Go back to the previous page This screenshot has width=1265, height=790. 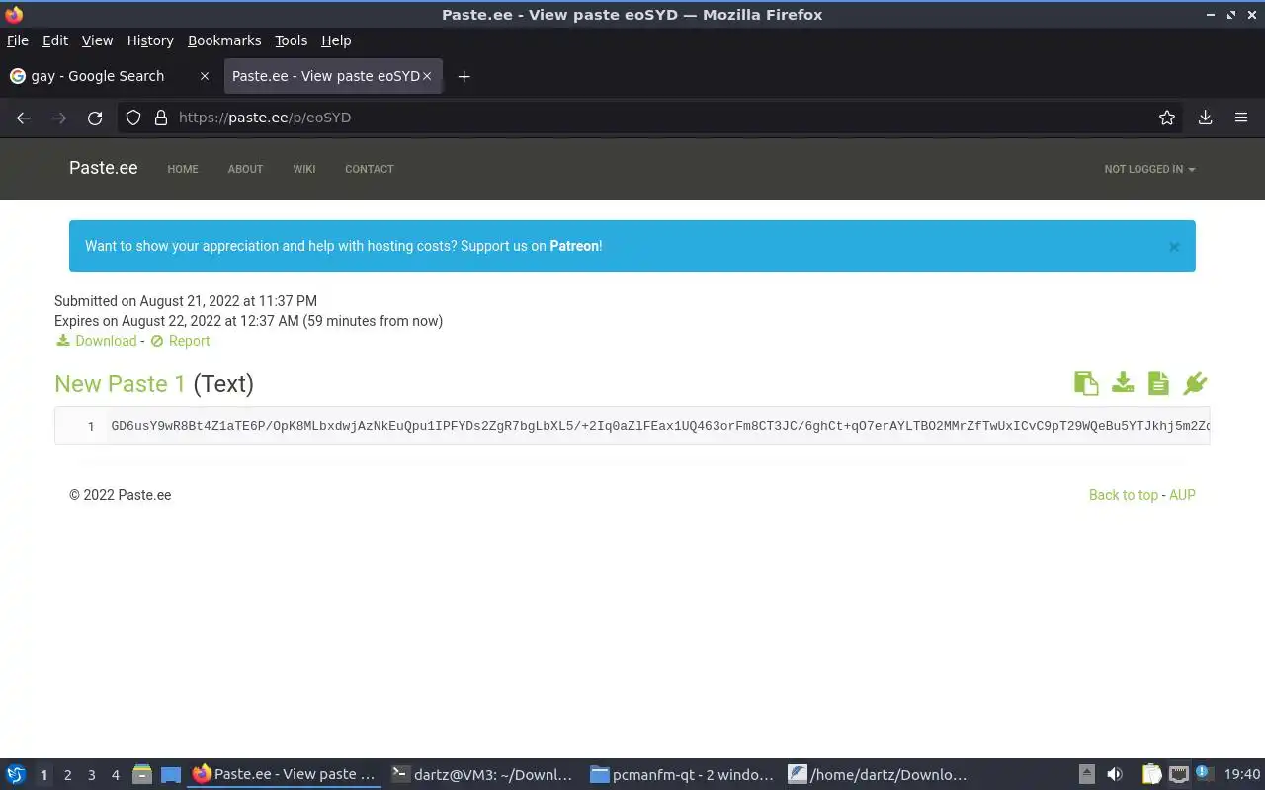pyautogui.click(x=24, y=118)
